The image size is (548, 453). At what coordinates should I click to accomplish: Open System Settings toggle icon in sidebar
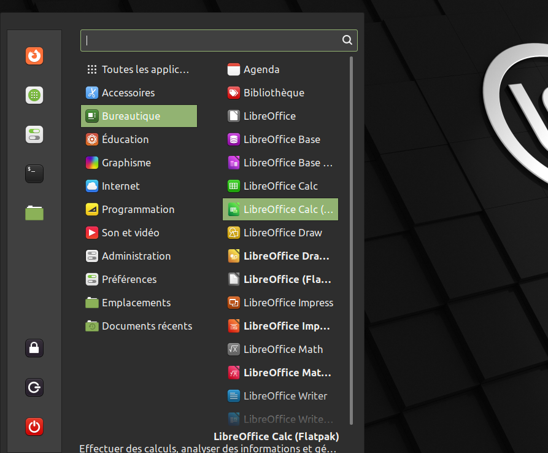click(x=34, y=134)
